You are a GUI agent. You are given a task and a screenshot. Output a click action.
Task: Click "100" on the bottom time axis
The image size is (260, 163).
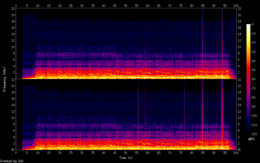point(236,153)
